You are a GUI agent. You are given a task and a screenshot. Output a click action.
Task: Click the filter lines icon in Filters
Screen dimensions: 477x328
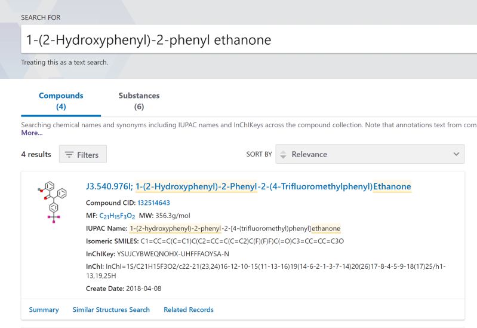coord(69,154)
